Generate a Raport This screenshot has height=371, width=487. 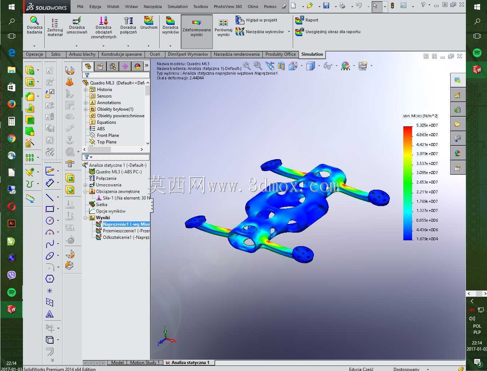[x=307, y=20]
